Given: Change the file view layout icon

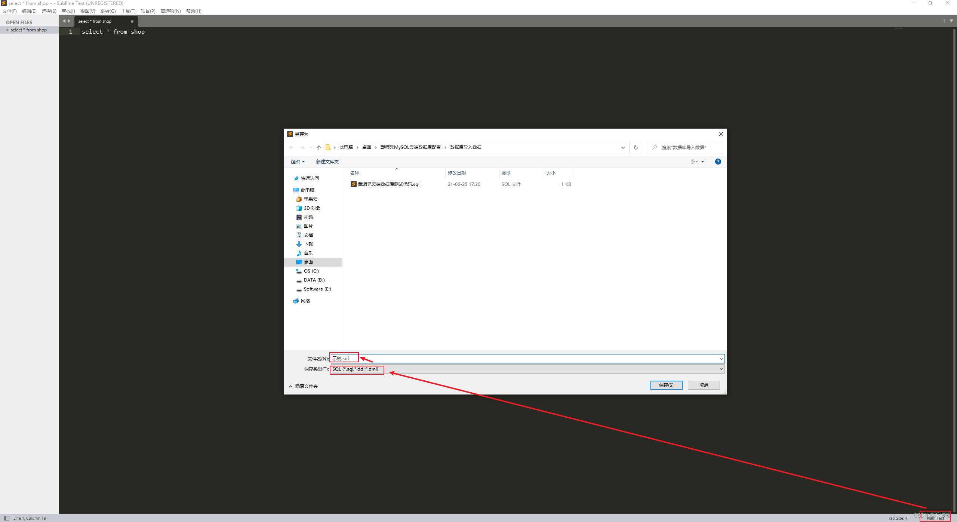Looking at the screenshot, I should tap(695, 162).
